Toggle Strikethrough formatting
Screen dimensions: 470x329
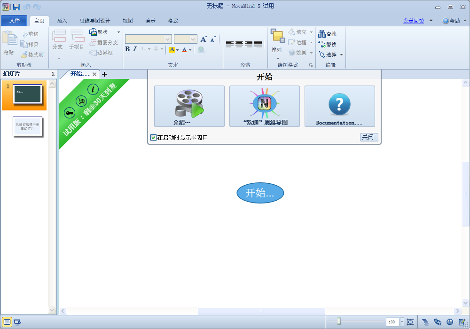click(156, 49)
